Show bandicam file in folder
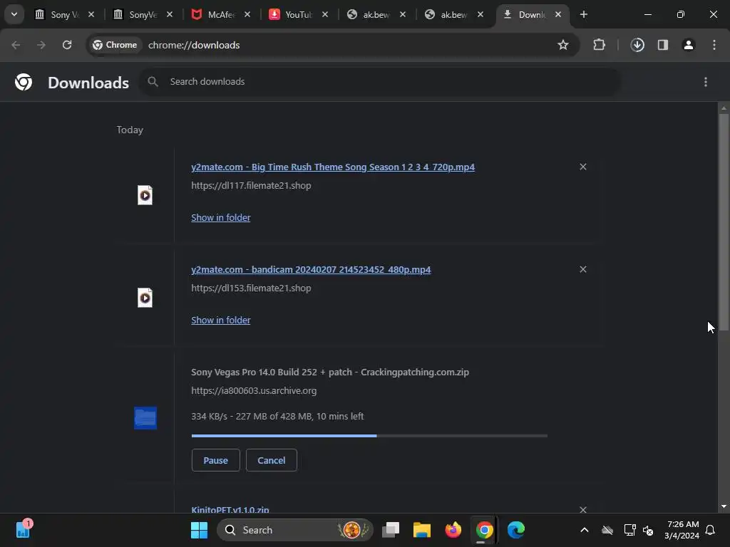Image resolution: width=730 pixels, height=547 pixels. pyautogui.click(x=221, y=321)
